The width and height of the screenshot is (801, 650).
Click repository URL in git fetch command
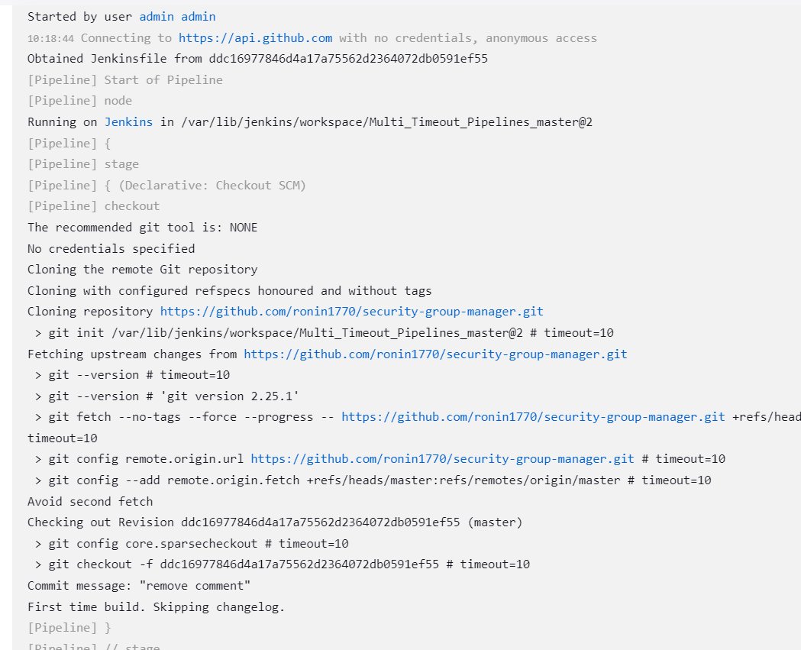pos(533,416)
